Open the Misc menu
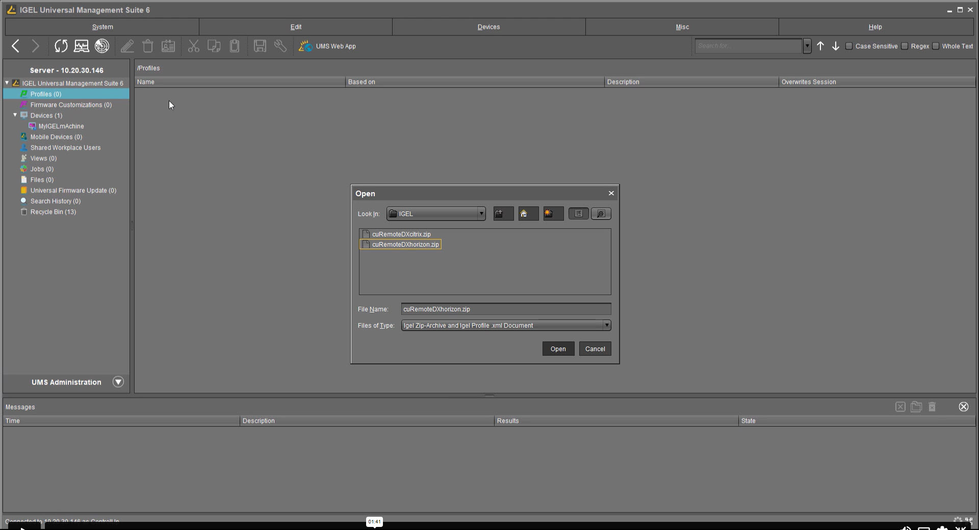Screen dimensions: 979x530 [682, 27]
